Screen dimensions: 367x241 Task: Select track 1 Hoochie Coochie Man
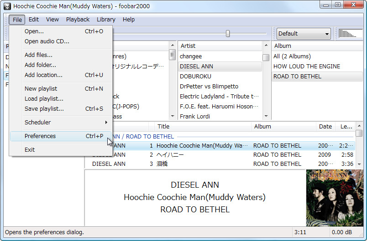[220, 146]
